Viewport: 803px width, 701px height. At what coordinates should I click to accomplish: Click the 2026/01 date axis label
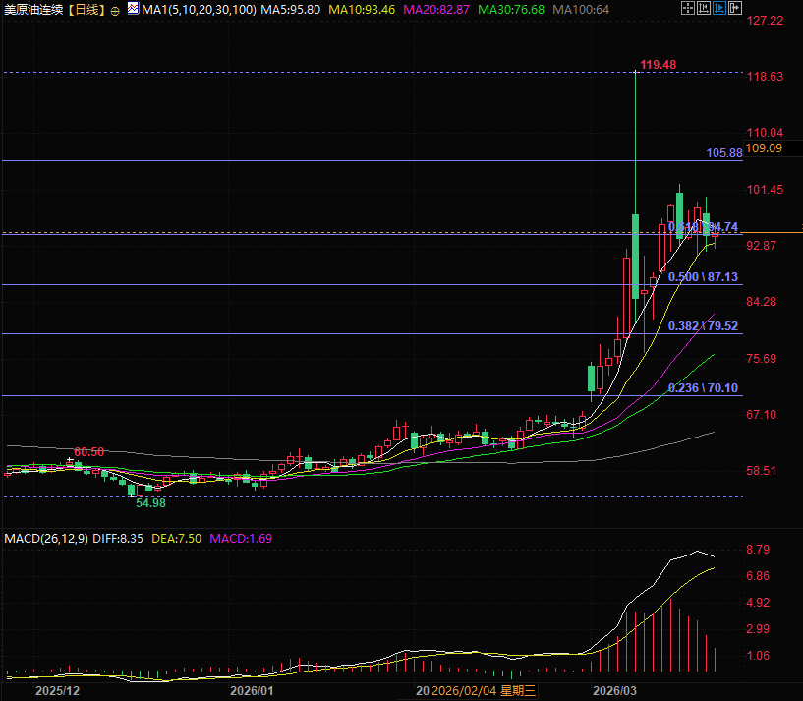point(252,691)
